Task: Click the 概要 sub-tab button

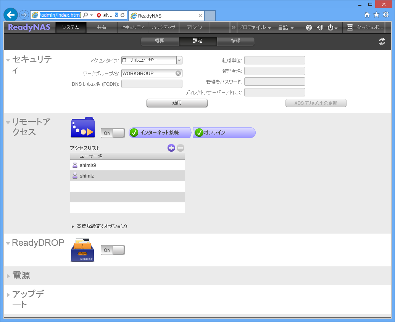Action: click(x=160, y=41)
